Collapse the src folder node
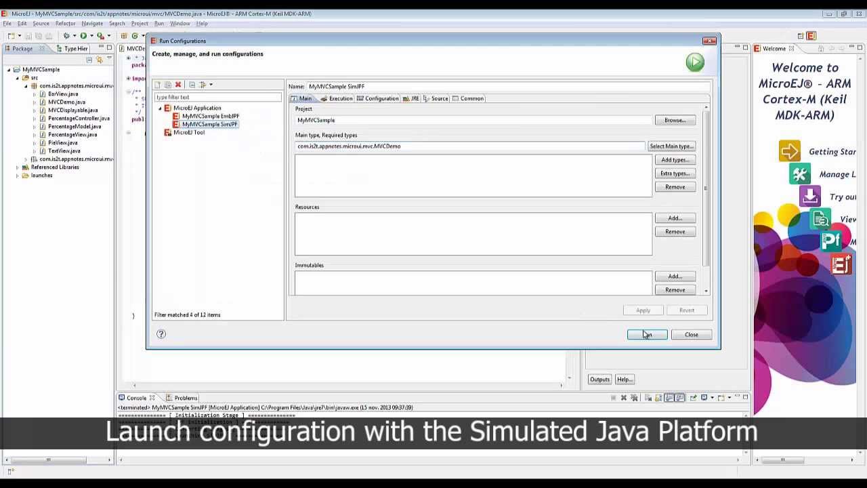867x488 pixels. click(x=18, y=78)
